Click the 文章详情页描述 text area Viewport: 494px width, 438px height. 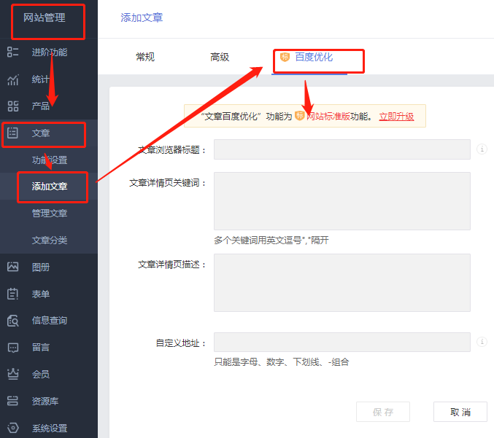(x=342, y=283)
